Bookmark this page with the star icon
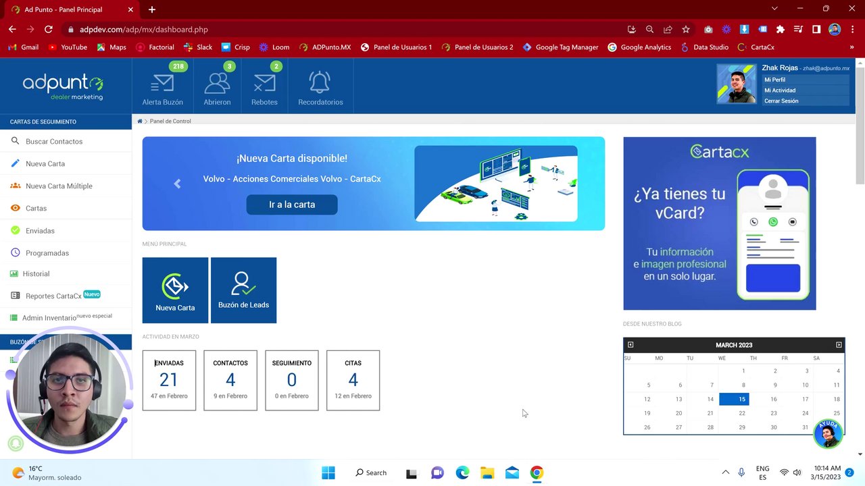 (686, 29)
